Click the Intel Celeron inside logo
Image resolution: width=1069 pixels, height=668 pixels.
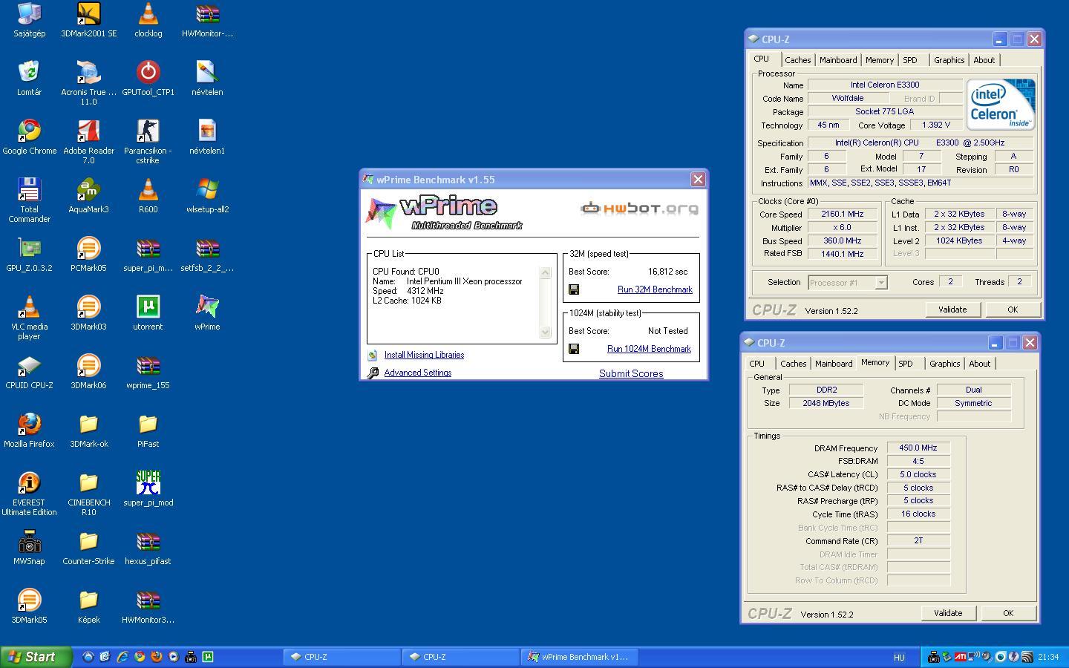[x=1001, y=105]
